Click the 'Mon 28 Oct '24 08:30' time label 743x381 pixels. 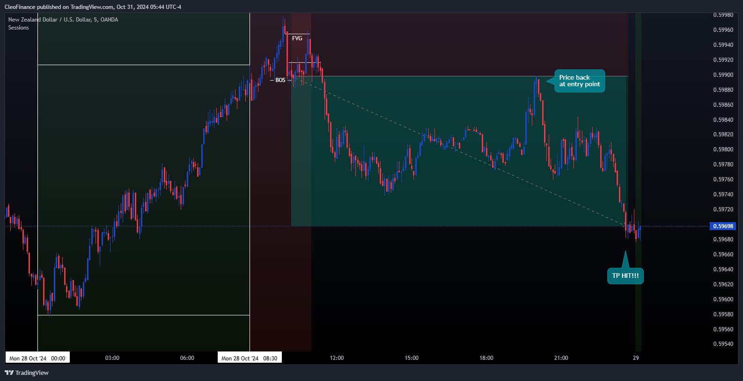[250, 358]
